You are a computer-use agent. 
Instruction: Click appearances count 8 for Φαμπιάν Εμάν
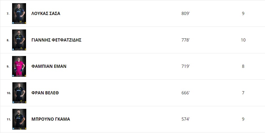click(x=243, y=66)
